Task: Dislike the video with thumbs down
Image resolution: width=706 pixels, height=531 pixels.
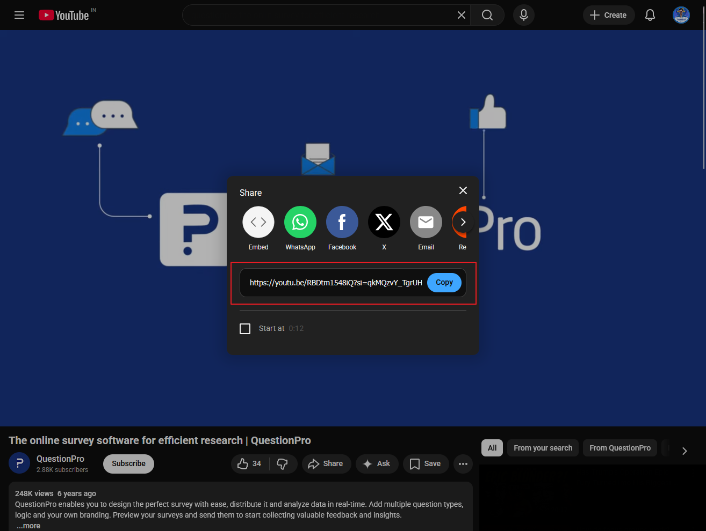Action: tap(283, 463)
